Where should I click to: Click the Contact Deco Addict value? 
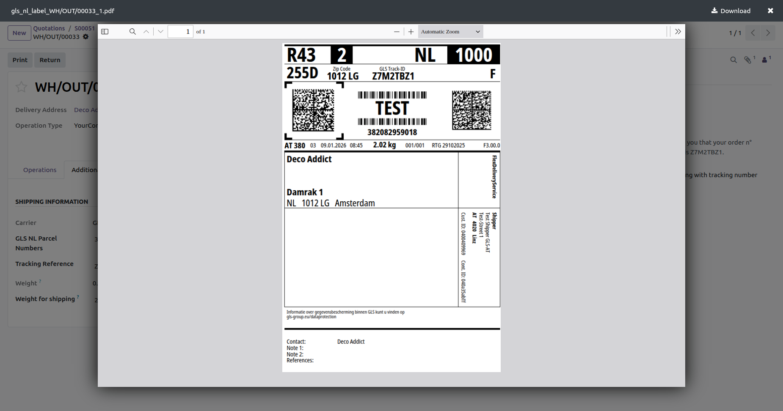[351, 342]
